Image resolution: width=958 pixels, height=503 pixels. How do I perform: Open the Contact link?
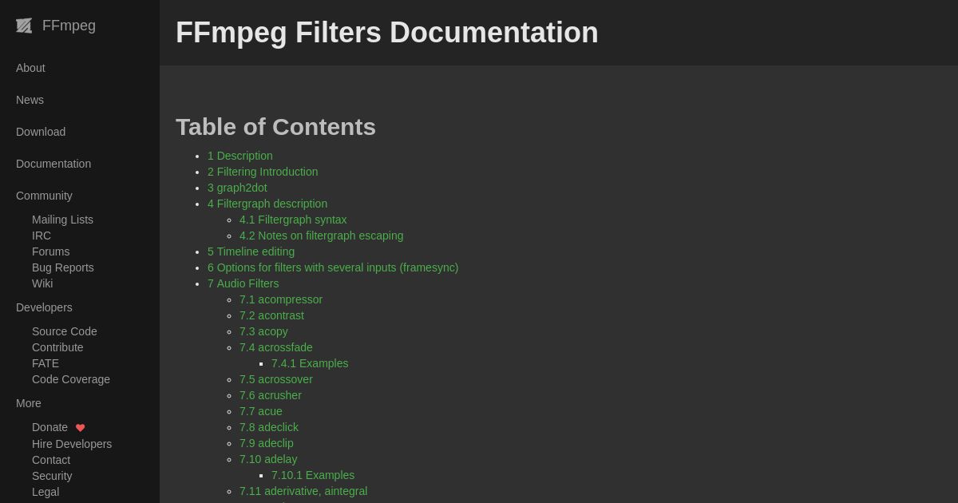click(x=51, y=460)
